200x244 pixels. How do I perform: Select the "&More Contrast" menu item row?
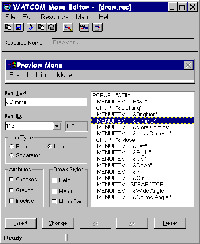click(143, 127)
